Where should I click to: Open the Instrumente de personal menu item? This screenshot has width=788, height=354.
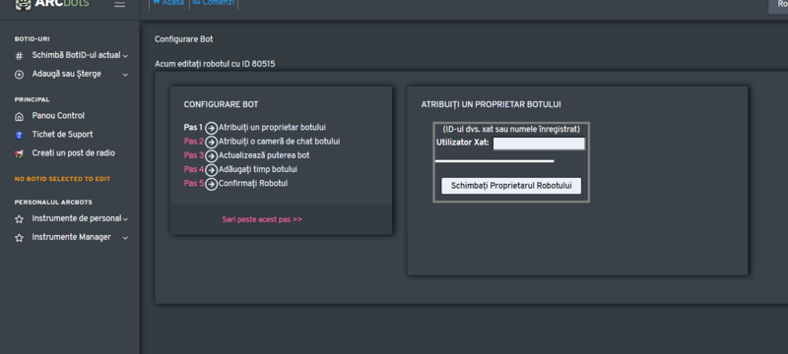click(x=77, y=218)
